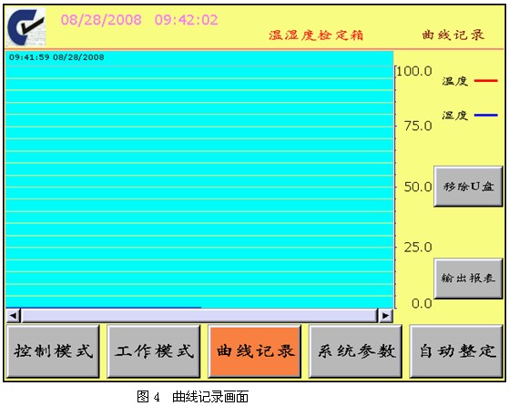The image size is (509, 406).
Task: Click the 移除U盘 button
Action: pos(468,187)
